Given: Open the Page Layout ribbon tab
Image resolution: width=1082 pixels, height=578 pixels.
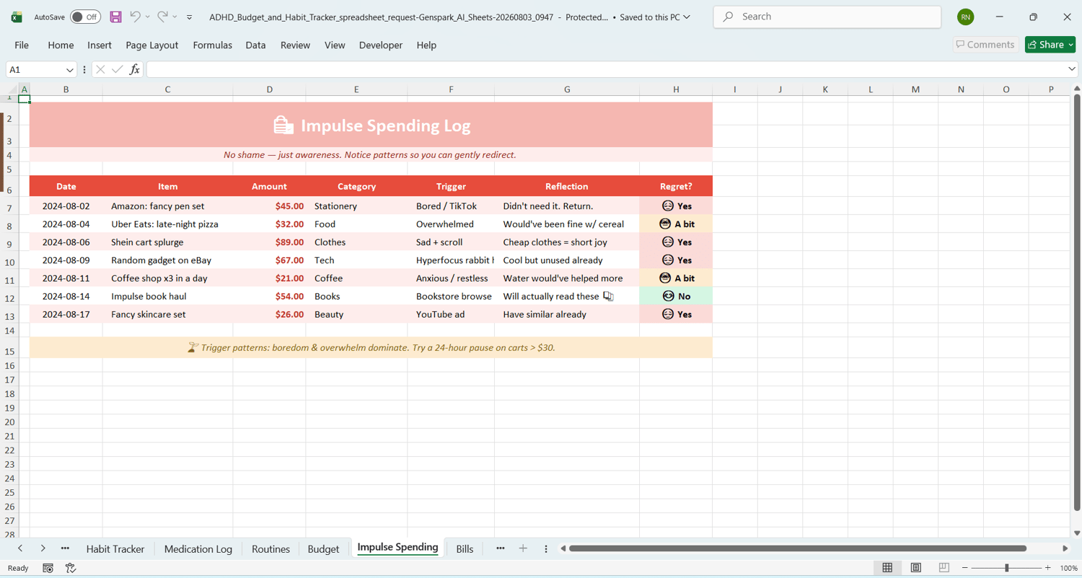Looking at the screenshot, I should [151, 45].
